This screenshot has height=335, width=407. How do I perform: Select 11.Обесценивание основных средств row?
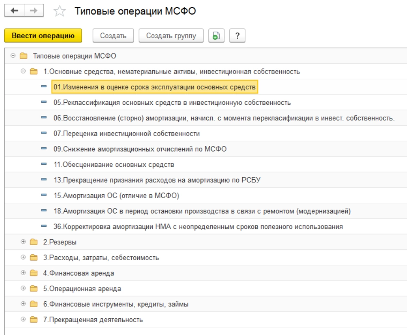tap(114, 164)
